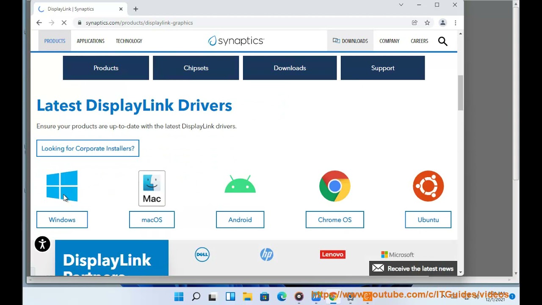Open Microsoft Store from taskbar
The width and height of the screenshot is (542, 305).
[x=265, y=297]
